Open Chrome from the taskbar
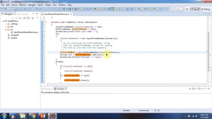 coord(33,116)
